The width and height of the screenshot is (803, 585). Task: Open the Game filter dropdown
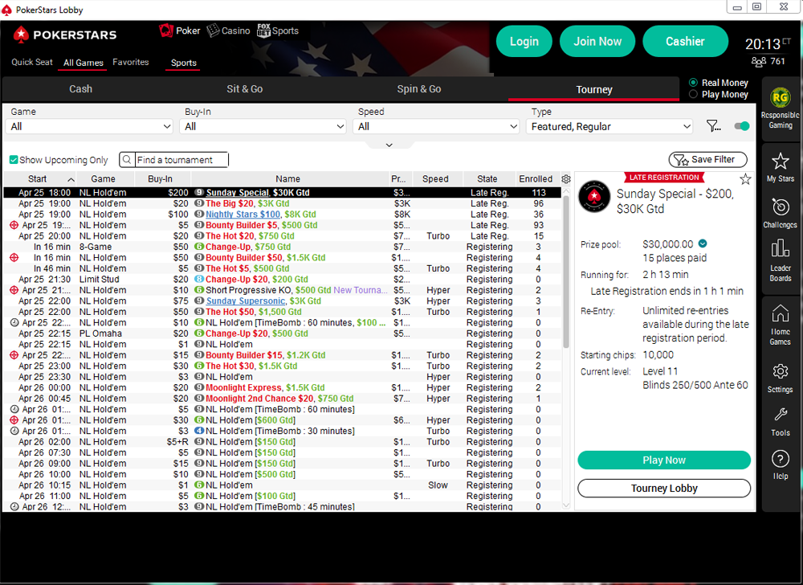(x=90, y=126)
